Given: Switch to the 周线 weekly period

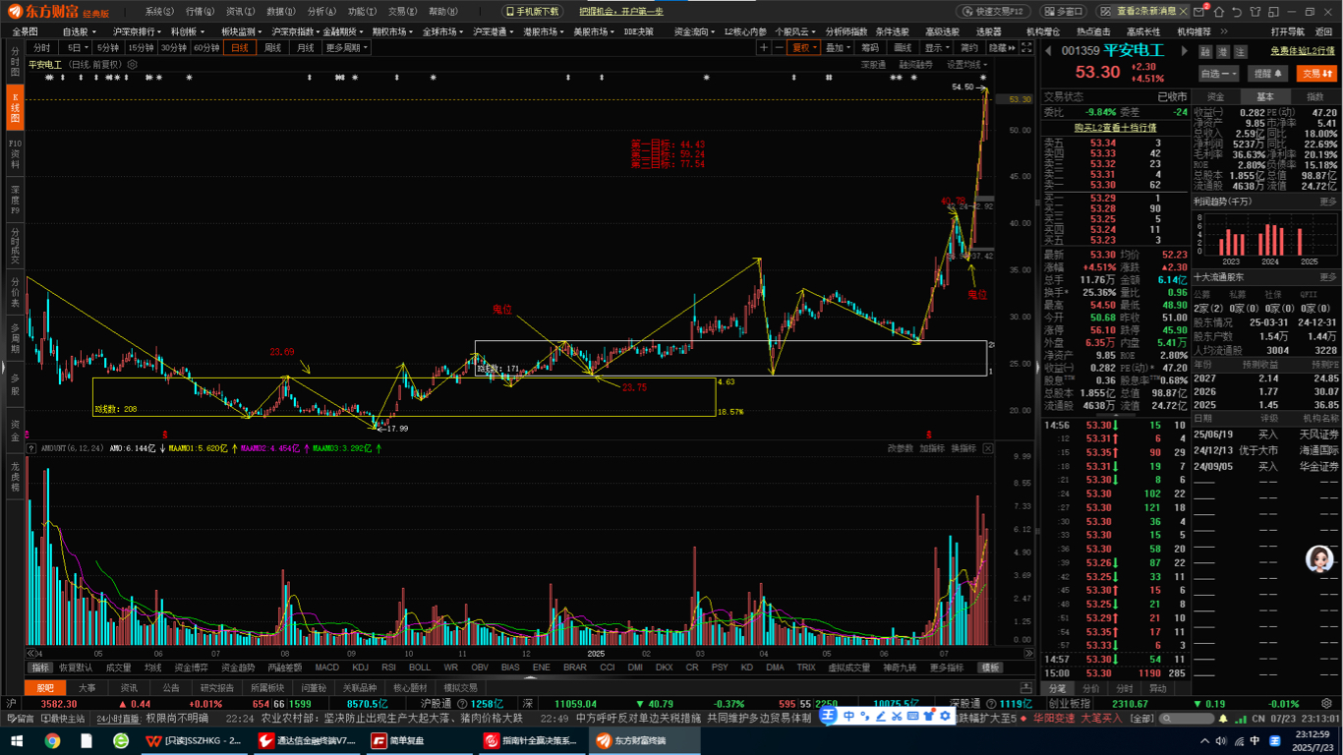Looking at the screenshot, I should 272,47.
